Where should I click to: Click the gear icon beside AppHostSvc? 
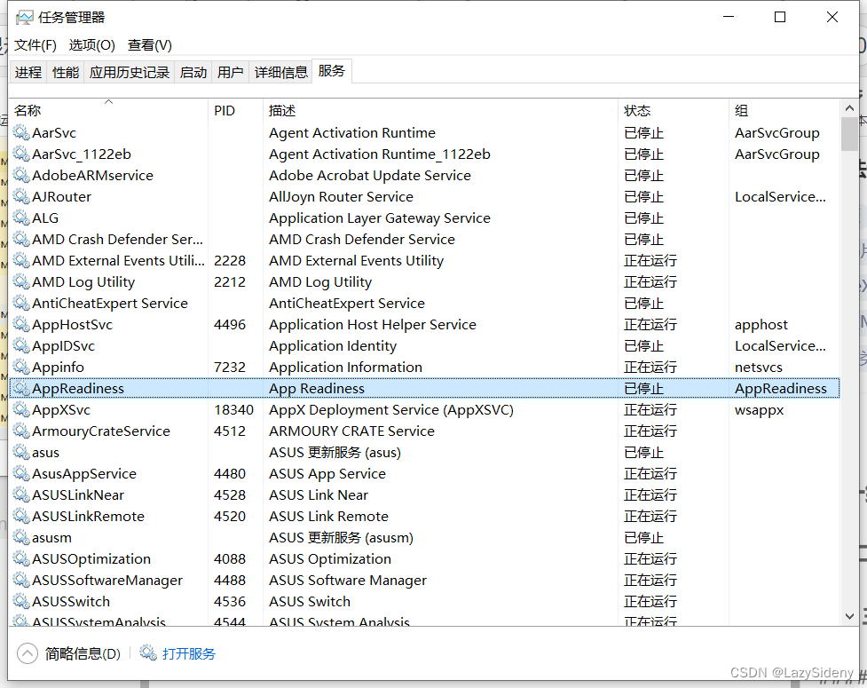tap(21, 324)
